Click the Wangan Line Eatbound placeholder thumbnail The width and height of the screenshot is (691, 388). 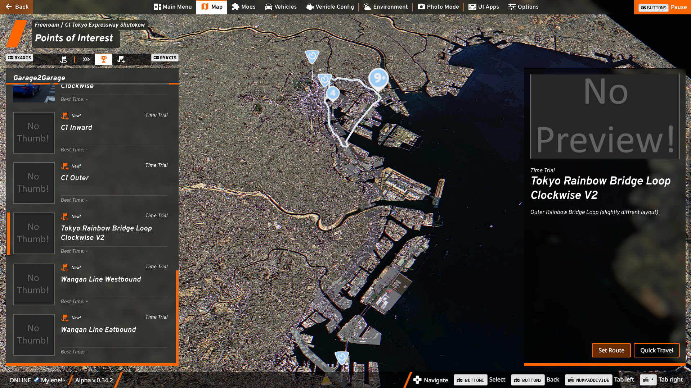coord(34,335)
